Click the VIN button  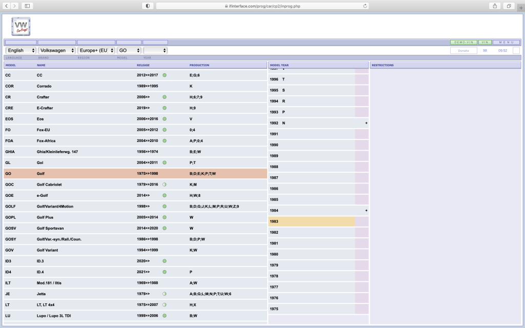485,42
